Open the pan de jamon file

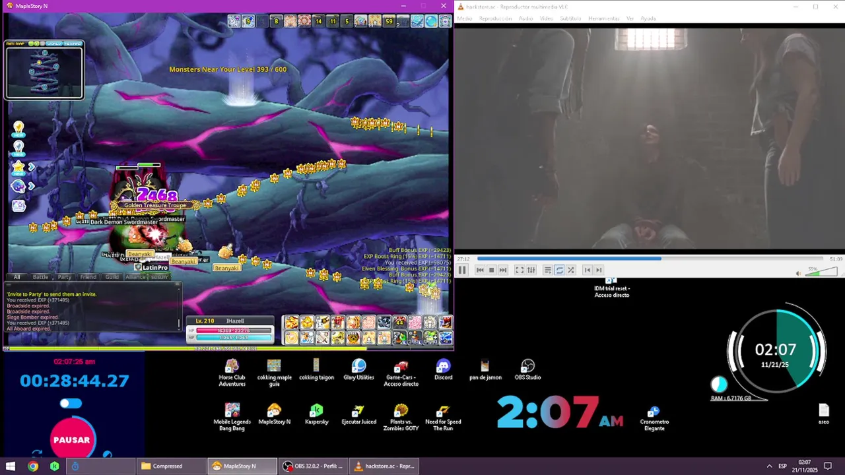coord(485,369)
